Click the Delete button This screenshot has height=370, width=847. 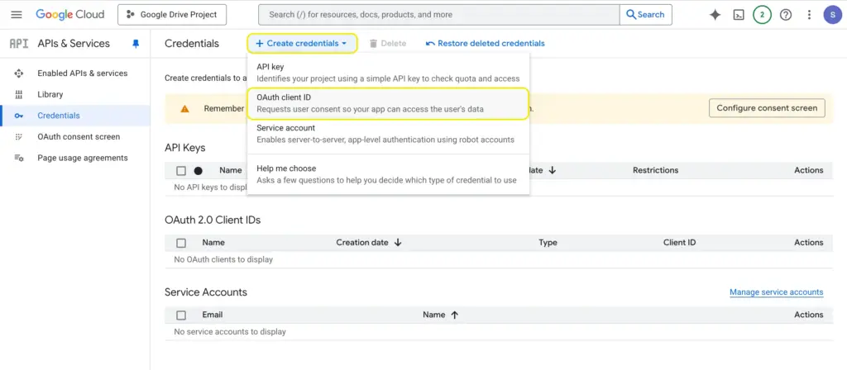point(388,43)
